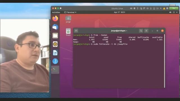Click the 'shared' column header
Viewport: 180px width, 101px height.
pos(132,37)
